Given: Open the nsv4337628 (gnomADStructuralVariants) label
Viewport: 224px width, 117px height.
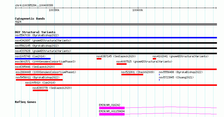Looking at the screenshot, I should point(43,51).
